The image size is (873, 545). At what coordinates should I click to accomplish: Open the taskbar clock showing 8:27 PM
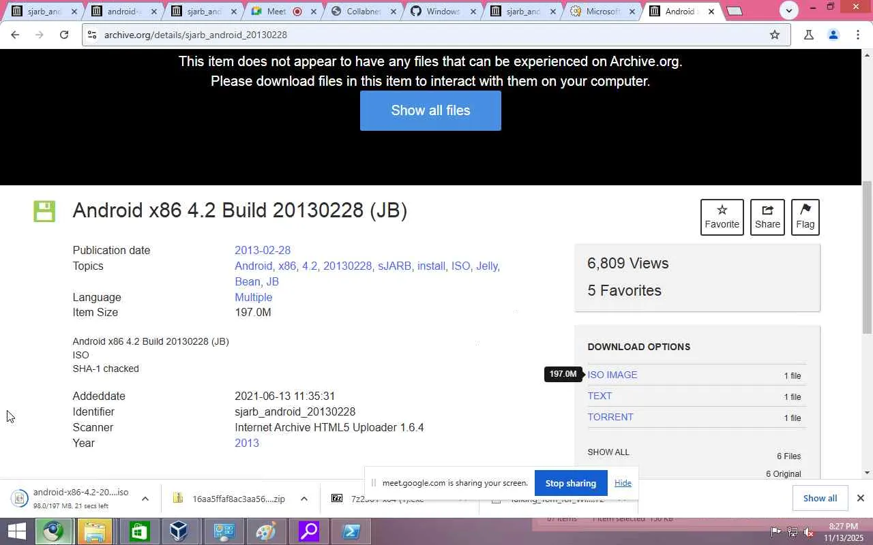click(x=844, y=531)
